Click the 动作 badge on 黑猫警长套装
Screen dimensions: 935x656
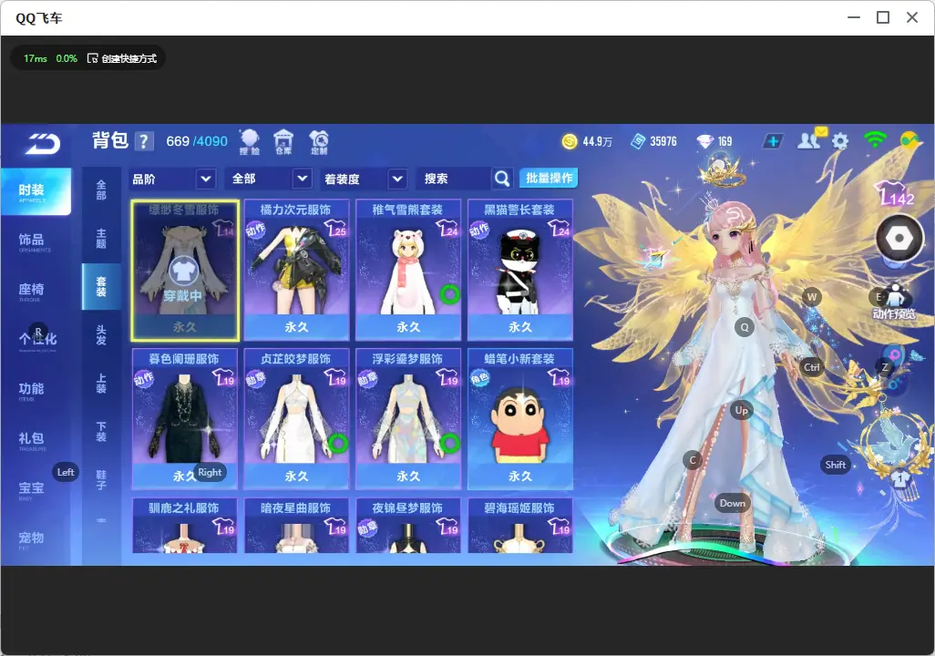coord(479,230)
